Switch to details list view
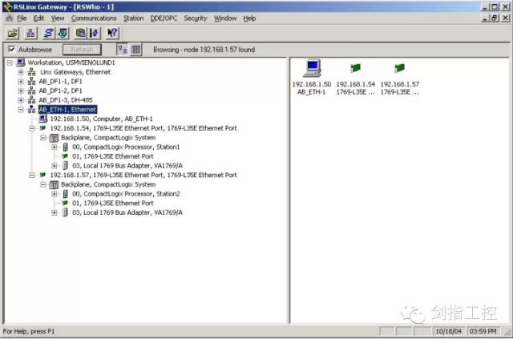Image resolution: width=513 pixels, height=339 pixels. (136, 50)
